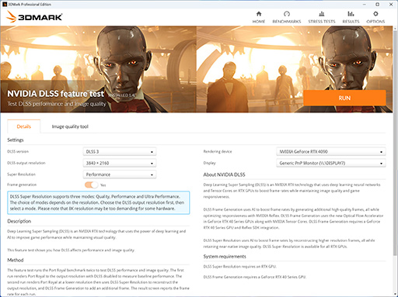Screen dimensions: 398x297
Task: Open the Display monitor dropdown
Action: (x=331, y=163)
